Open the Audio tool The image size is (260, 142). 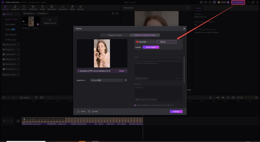[x=43, y=8]
